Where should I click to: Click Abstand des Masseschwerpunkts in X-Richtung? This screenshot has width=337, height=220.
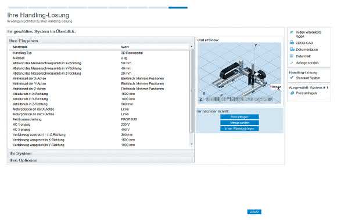[47, 63]
